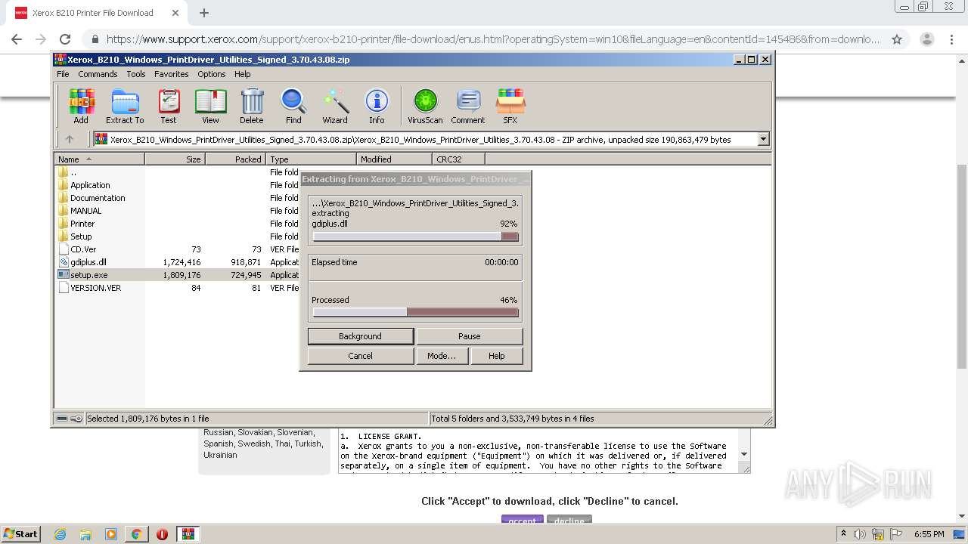Select the Application folder row
This screenshot has width=968, height=544.
(90, 185)
